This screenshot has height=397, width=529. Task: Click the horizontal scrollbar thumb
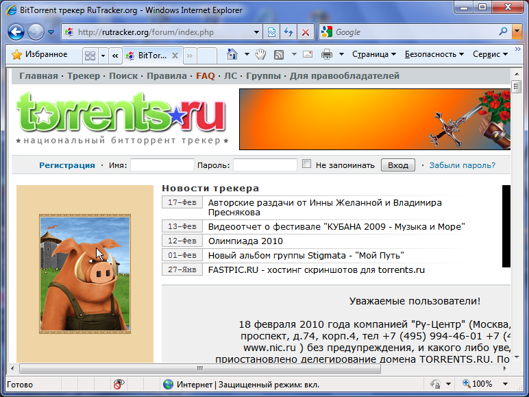(200, 368)
